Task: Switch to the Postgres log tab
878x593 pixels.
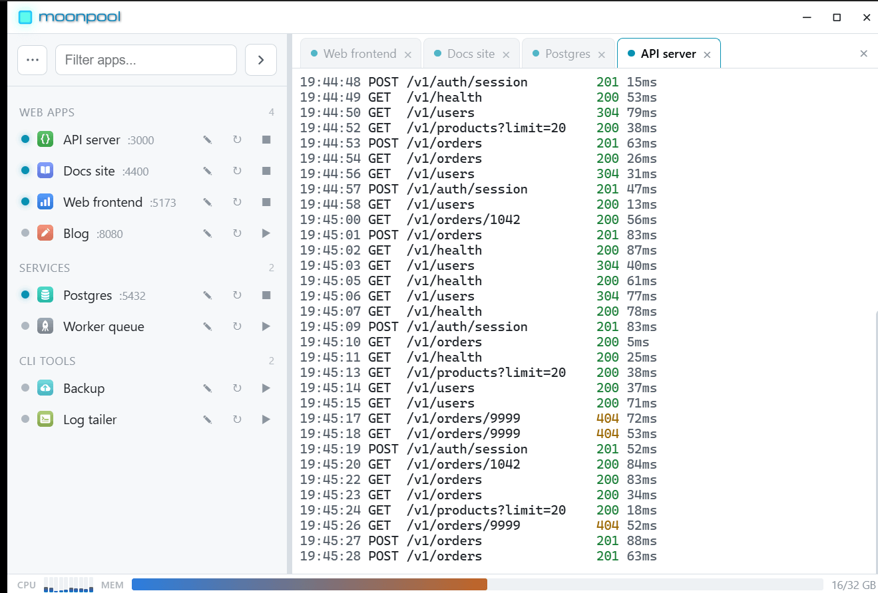Action: click(x=568, y=54)
